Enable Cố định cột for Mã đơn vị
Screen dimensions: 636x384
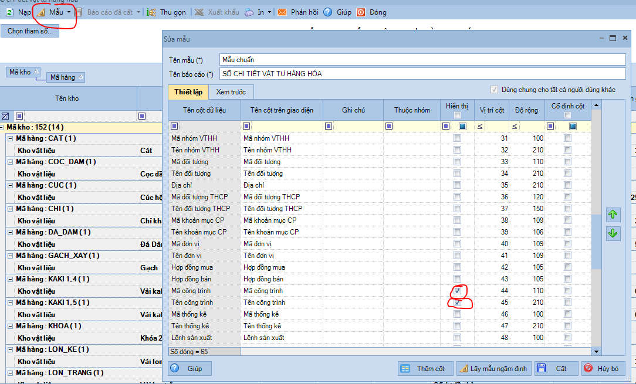[x=567, y=244]
